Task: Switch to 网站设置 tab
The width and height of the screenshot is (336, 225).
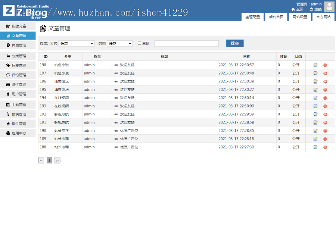Action: pos(300,17)
